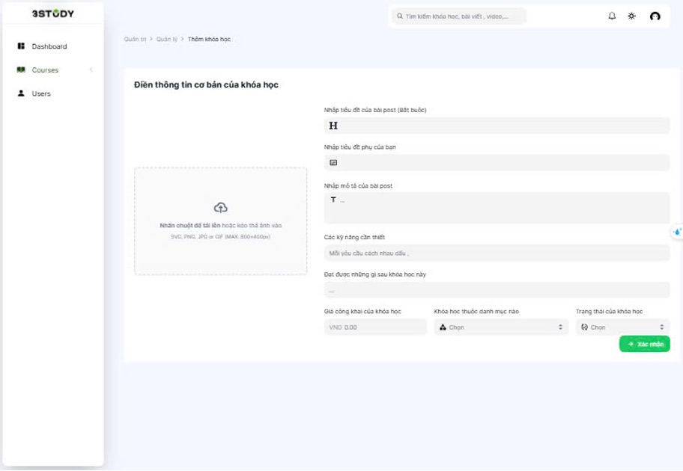
Task: Click the VND price input field
Action: click(x=375, y=327)
